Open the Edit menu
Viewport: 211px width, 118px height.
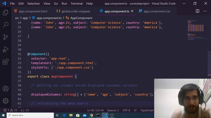[x=21, y=4]
